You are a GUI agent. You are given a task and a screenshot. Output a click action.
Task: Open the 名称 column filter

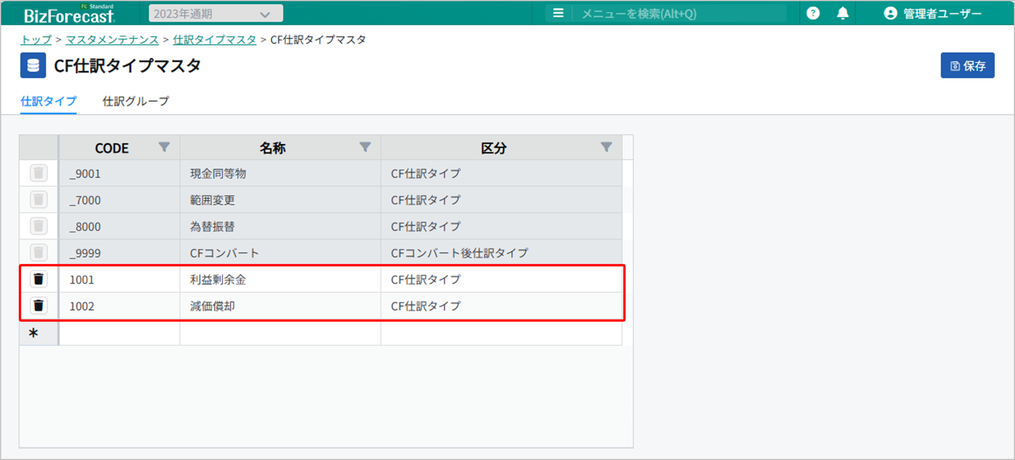[365, 147]
